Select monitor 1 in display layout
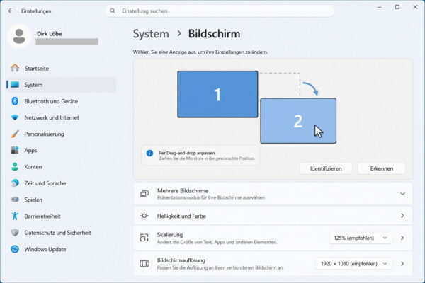Image resolution: width=425 pixels, height=283 pixels. (217, 94)
